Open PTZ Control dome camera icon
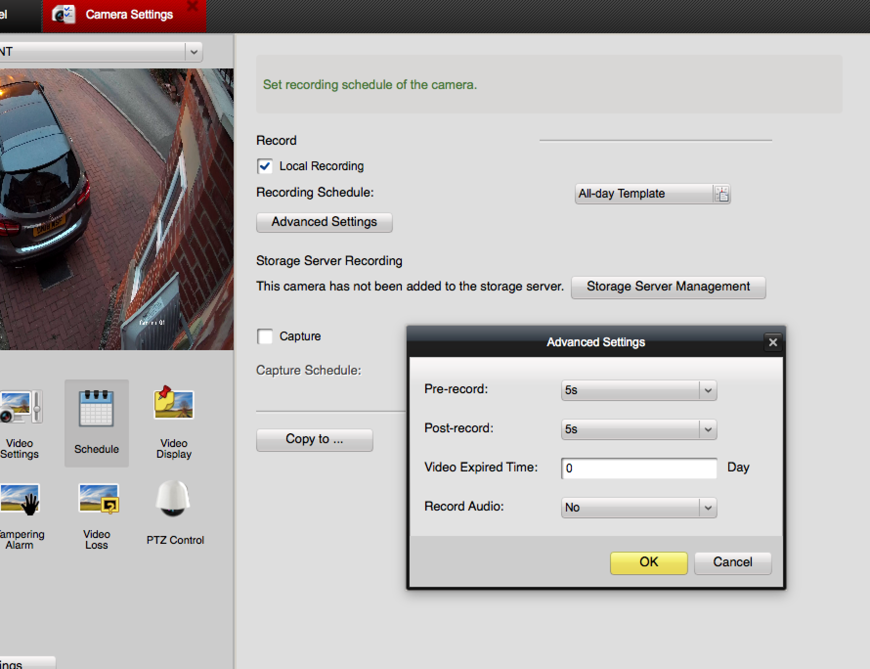 point(173,499)
